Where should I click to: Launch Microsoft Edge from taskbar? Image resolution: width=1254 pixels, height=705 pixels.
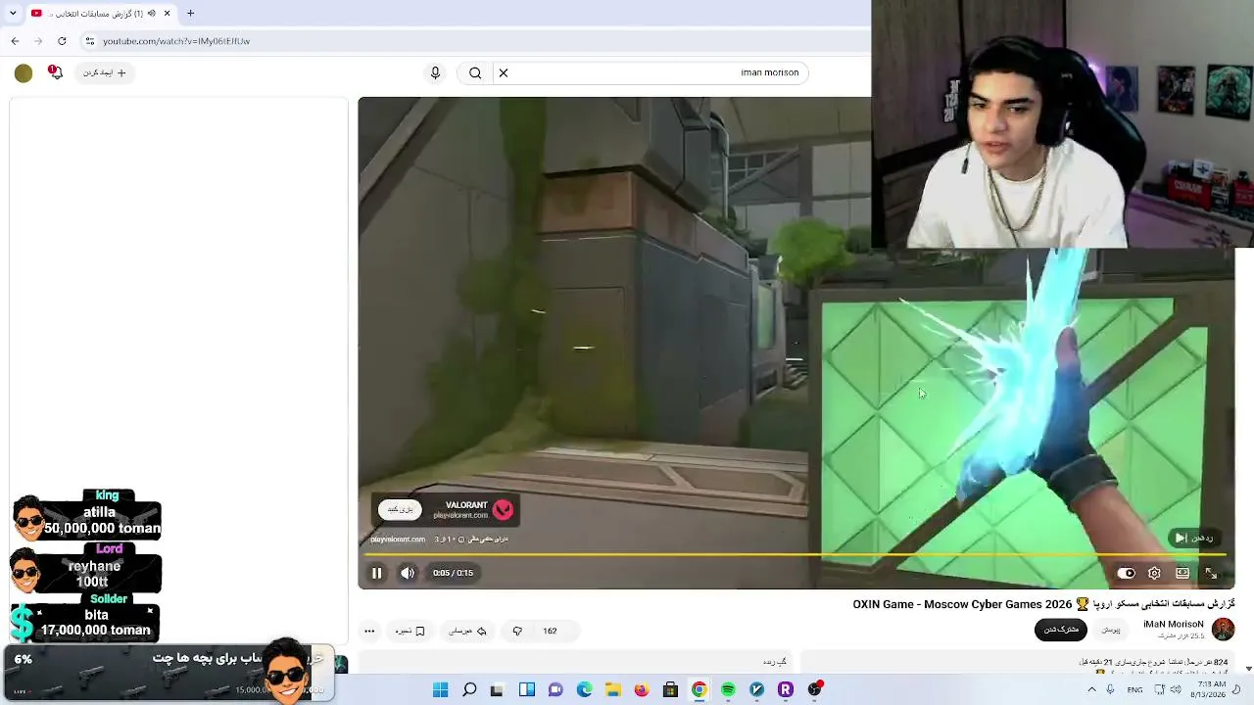[x=584, y=690]
